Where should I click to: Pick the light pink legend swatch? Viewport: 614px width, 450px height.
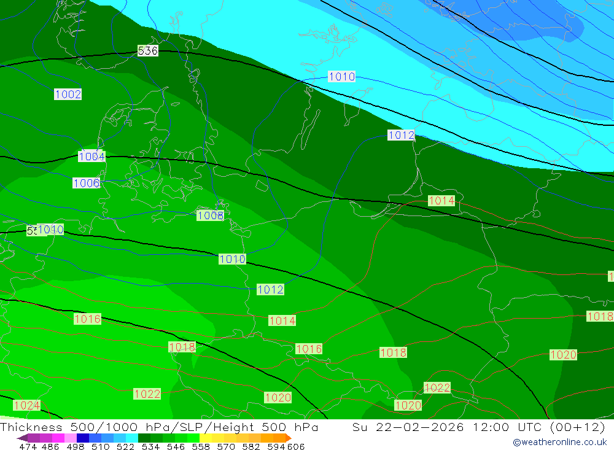click(71, 438)
